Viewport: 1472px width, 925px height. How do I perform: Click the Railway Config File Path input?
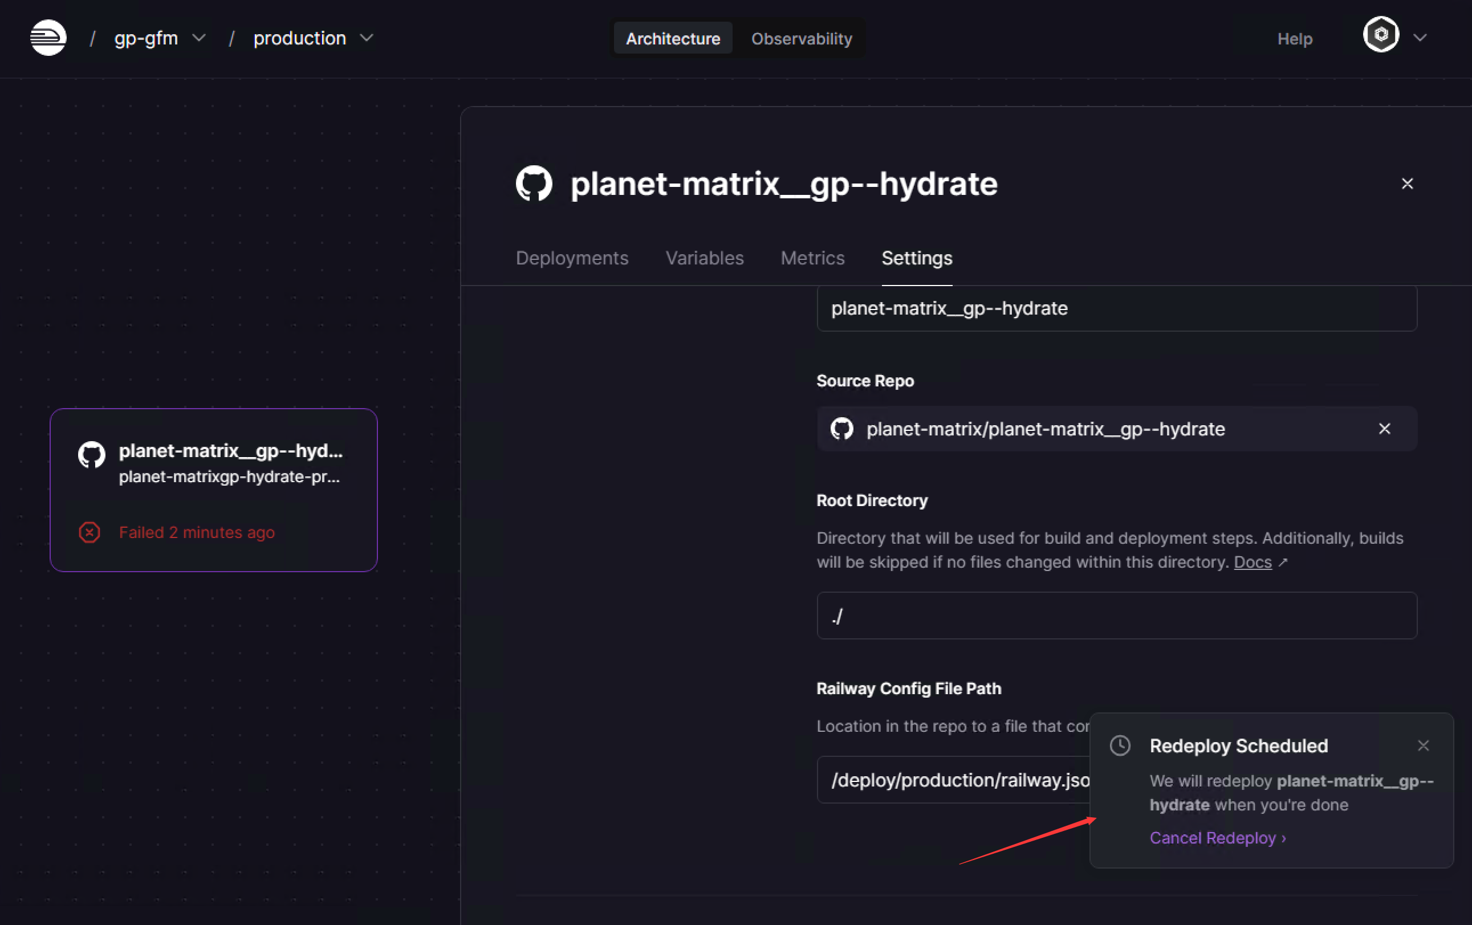953,780
